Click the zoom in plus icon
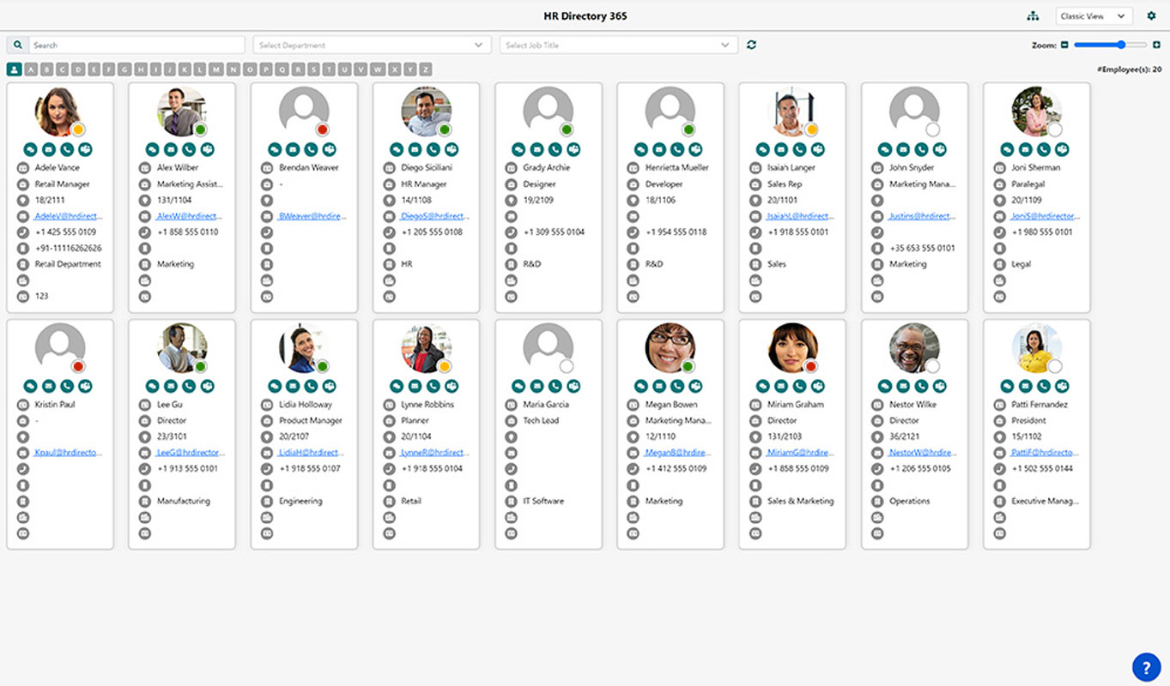The height and width of the screenshot is (686, 1170). 1157,45
